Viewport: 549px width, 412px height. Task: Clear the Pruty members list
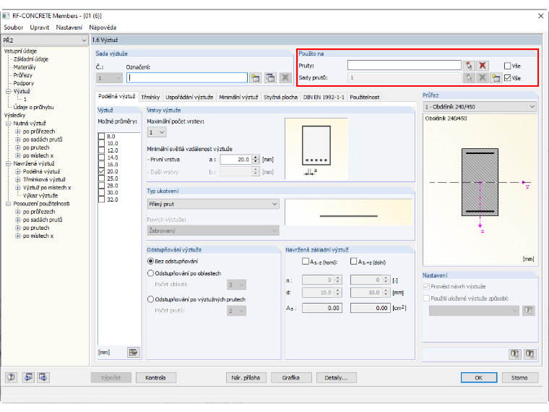click(483, 66)
